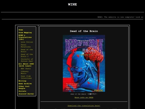Click the Dead of the Brain cover image
The width and height of the screenshot is (145, 109).
click(84, 64)
